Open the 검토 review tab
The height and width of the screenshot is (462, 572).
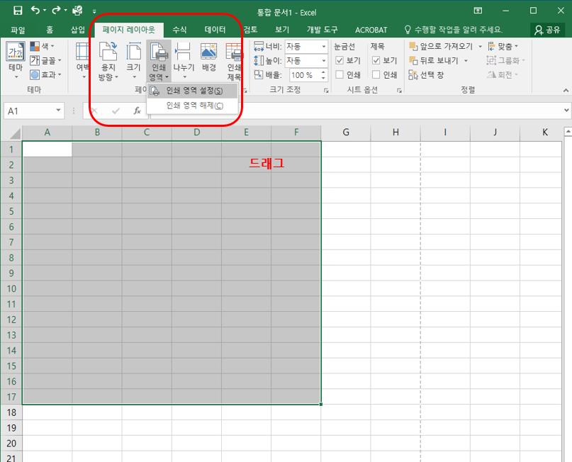tap(251, 30)
